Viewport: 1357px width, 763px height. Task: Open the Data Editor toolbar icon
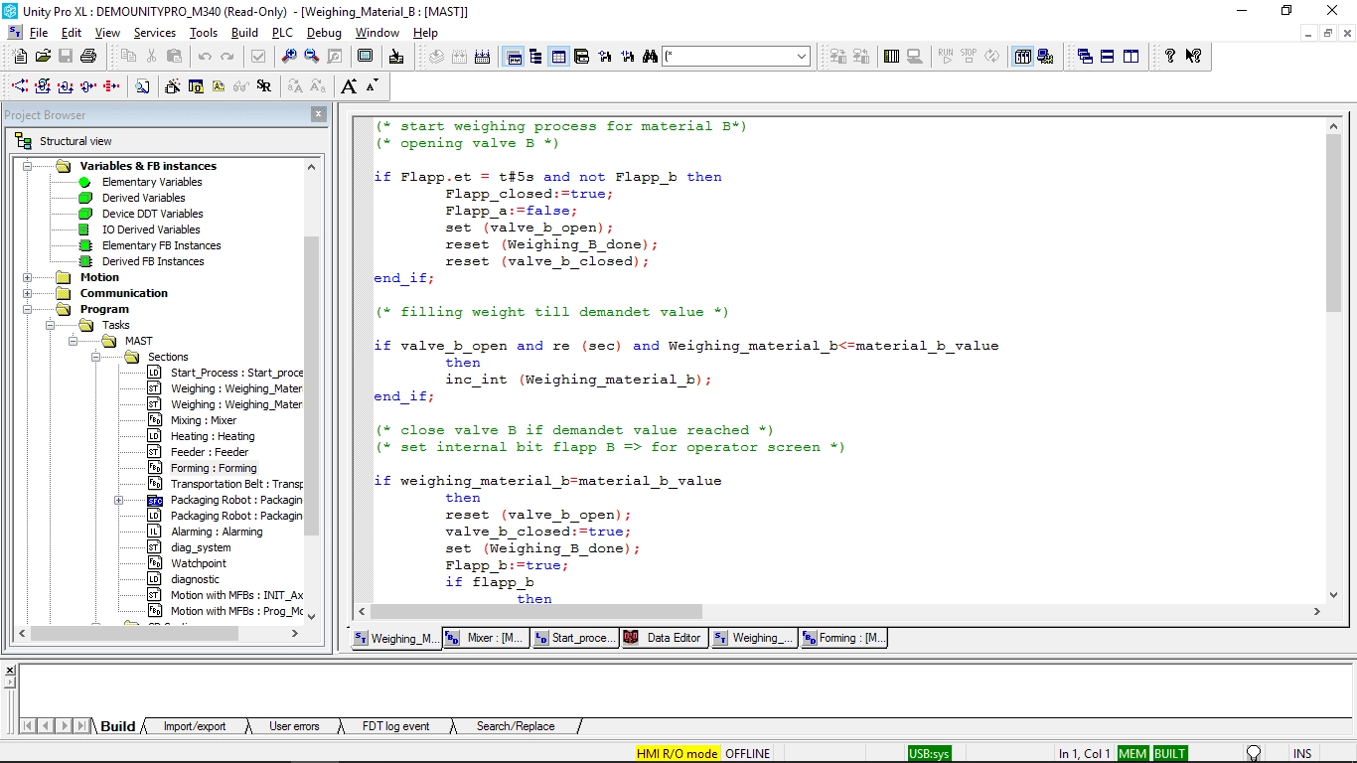click(x=559, y=57)
